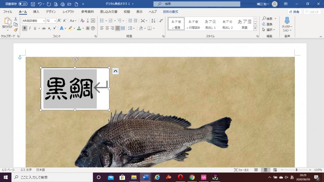Click the Decrease Indent icon
The width and height of the screenshot is (324, 182).
130,21
